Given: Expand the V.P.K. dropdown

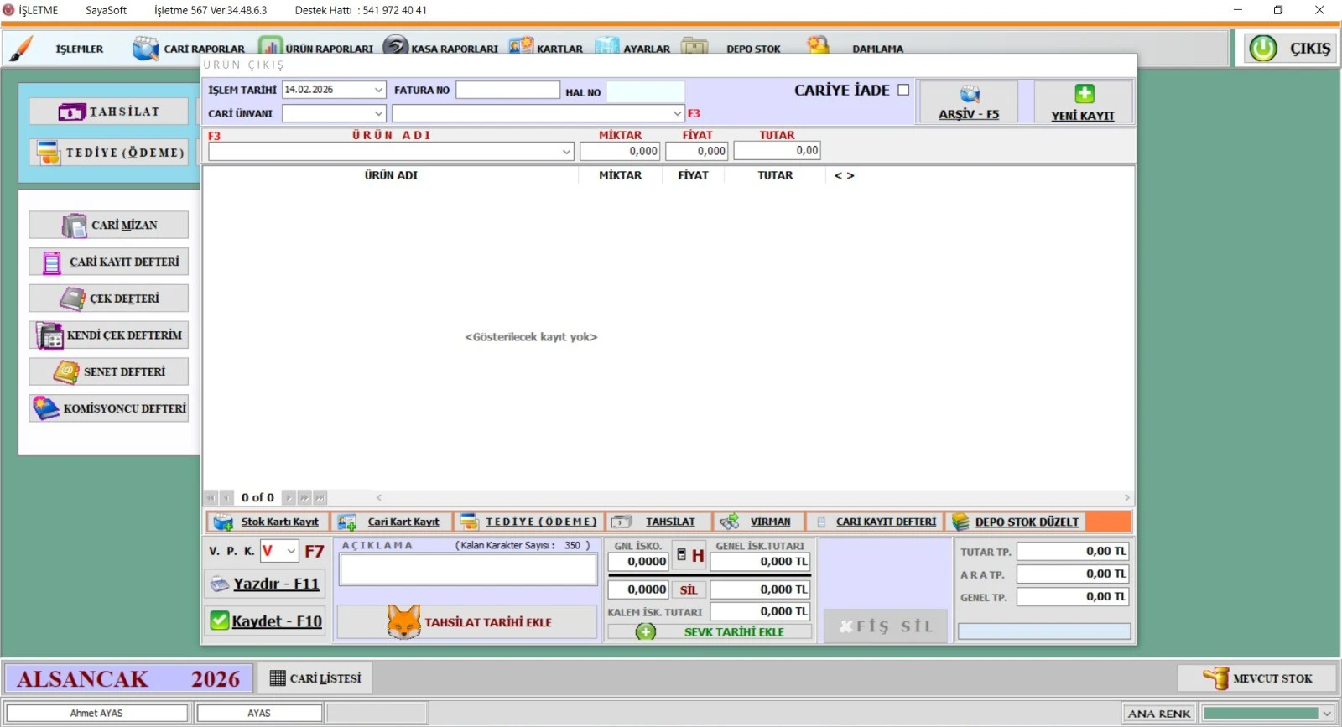Looking at the screenshot, I should point(291,551).
